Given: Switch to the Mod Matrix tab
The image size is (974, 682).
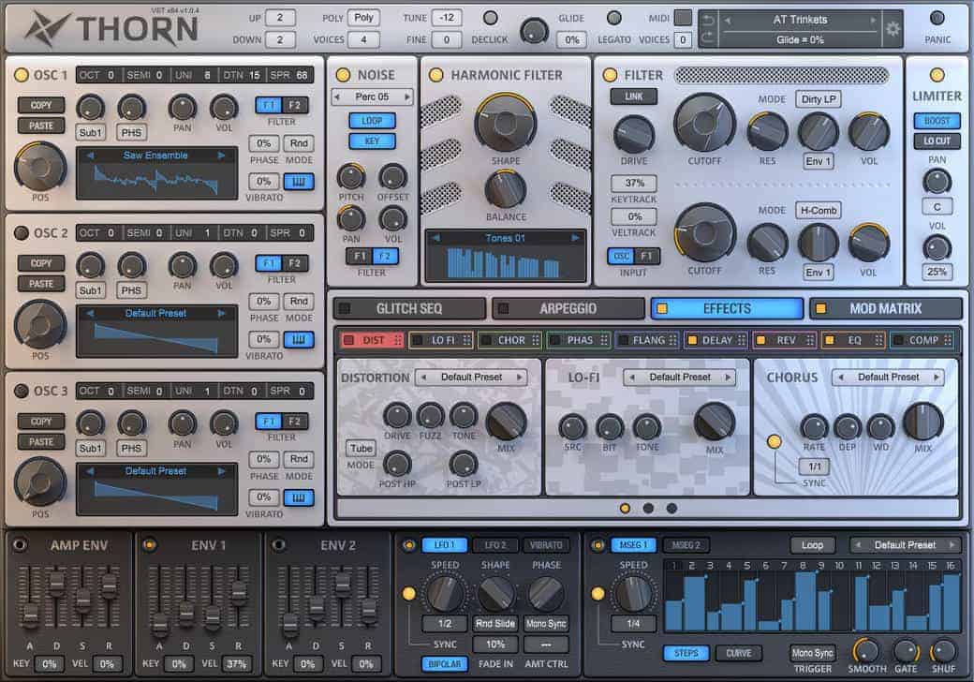Looking at the screenshot, I should pyautogui.click(x=886, y=309).
